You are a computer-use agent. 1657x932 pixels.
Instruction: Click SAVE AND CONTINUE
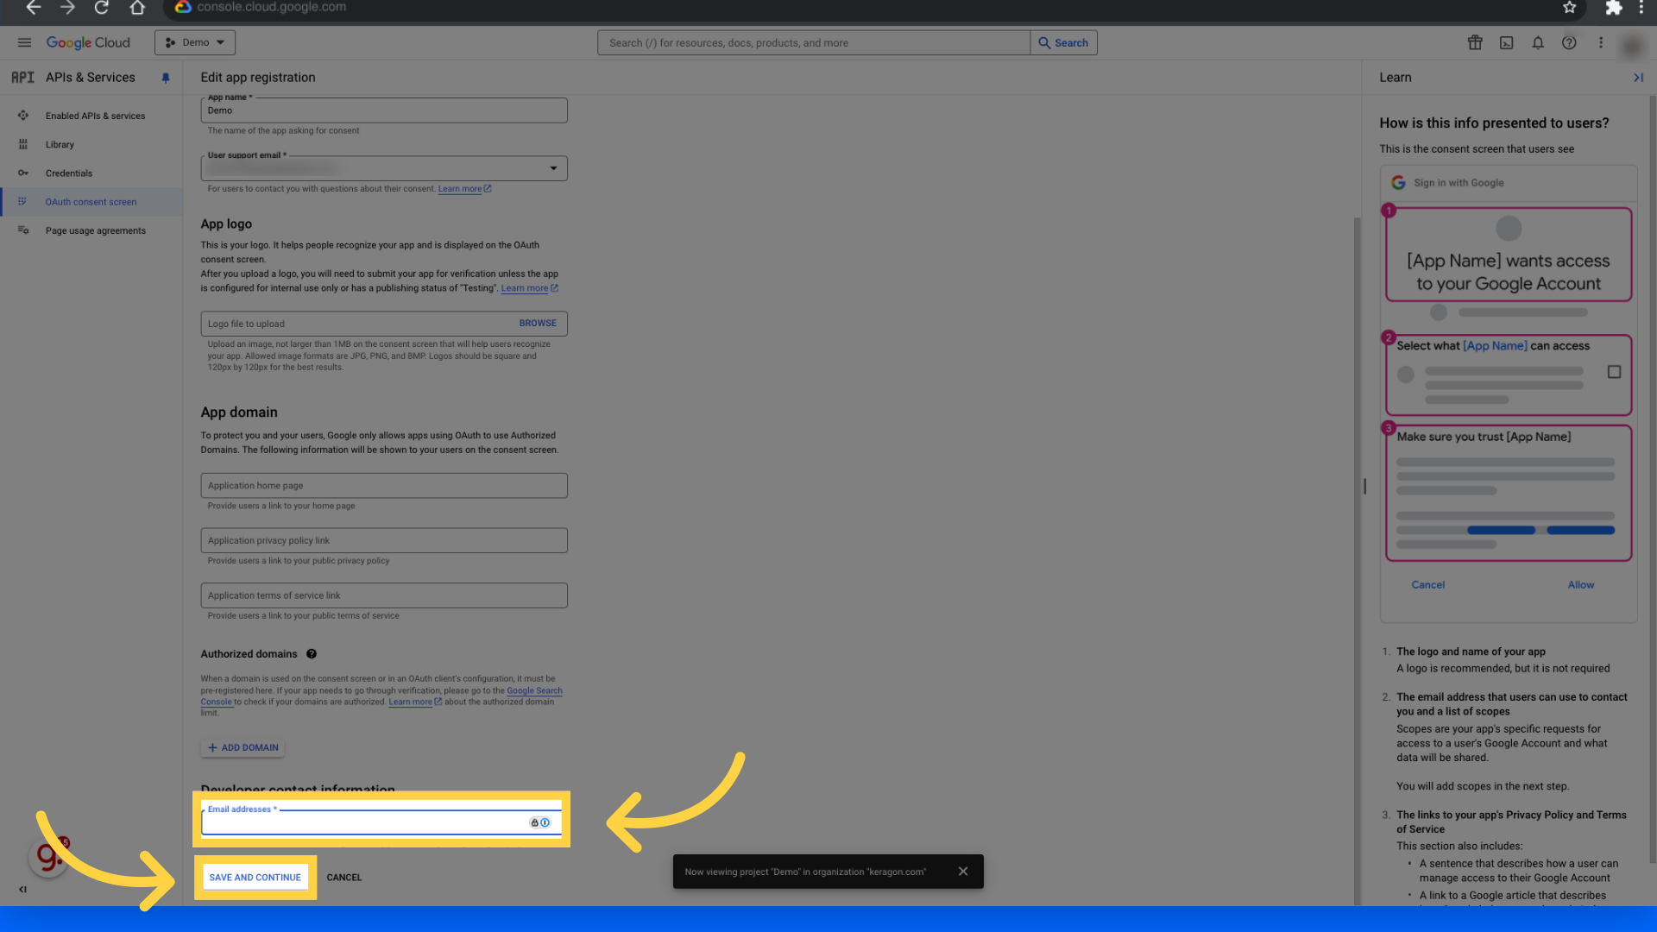[x=255, y=878]
